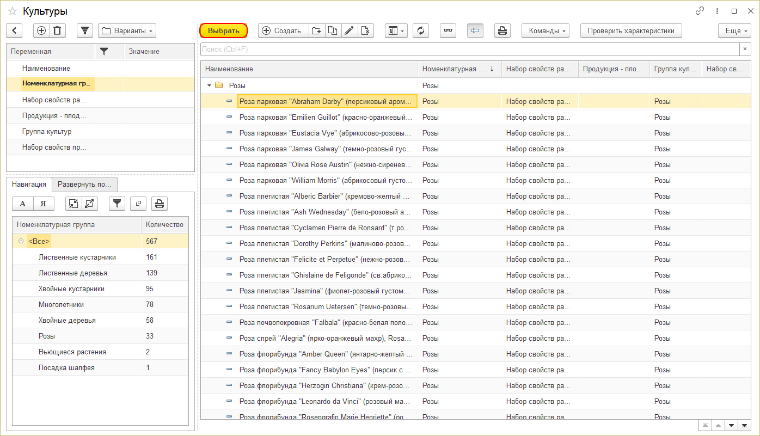760x436 pixels.
Task: Click the create new folder group icon
Action: [x=317, y=31]
